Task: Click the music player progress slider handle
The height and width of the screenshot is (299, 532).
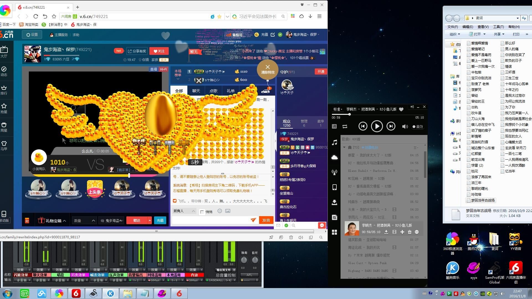Action: click(x=349, y=114)
